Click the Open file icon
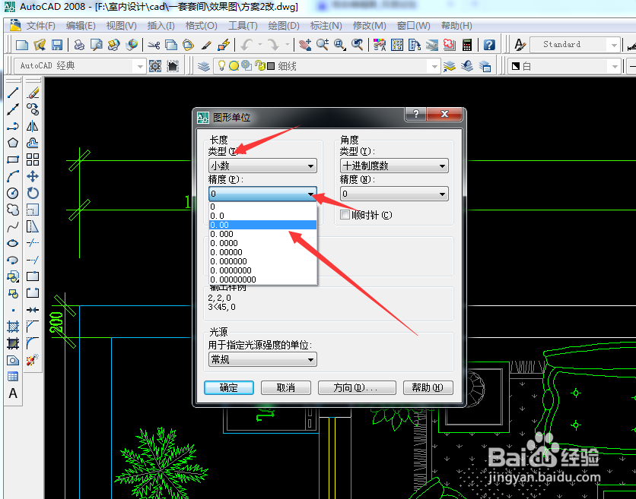This screenshot has height=499, width=636. (x=40, y=45)
